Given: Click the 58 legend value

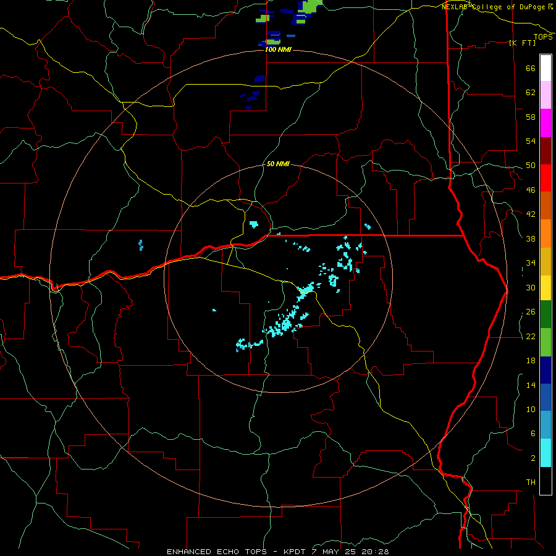Looking at the screenshot, I should coord(531,117).
